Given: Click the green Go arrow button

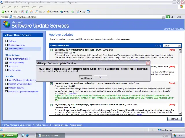Looking at the screenshot, I should click(168, 17).
